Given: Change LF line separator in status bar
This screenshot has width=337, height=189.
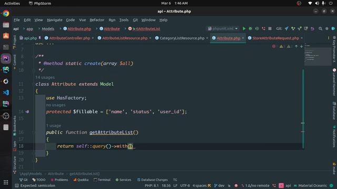Looking at the screenshot, I should click(x=175, y=185).
